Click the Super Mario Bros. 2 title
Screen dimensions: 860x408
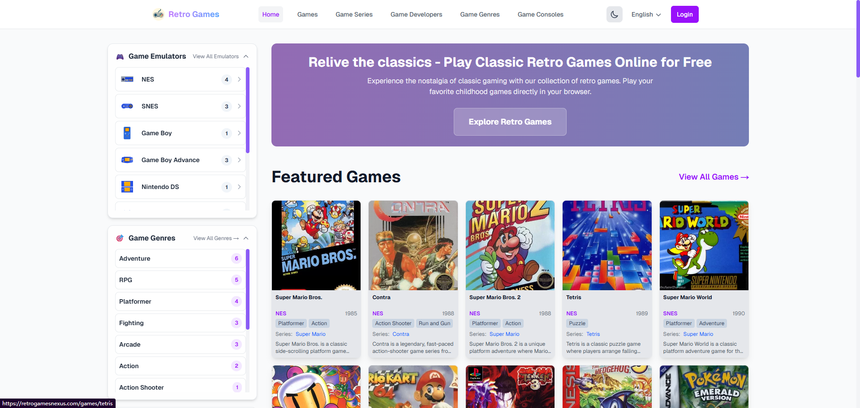point(495,297)
